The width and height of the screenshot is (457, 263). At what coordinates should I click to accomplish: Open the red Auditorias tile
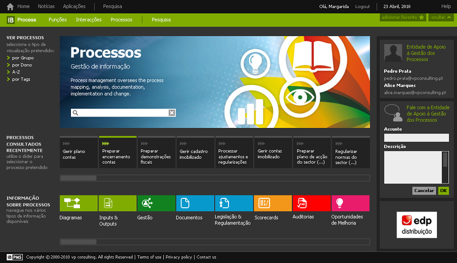click(x=311, y=203)
